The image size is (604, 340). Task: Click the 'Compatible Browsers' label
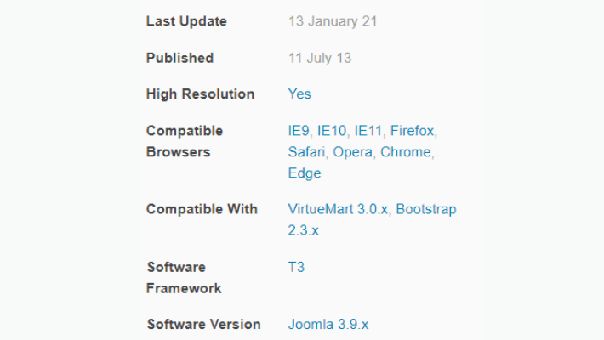click(185, 141)
